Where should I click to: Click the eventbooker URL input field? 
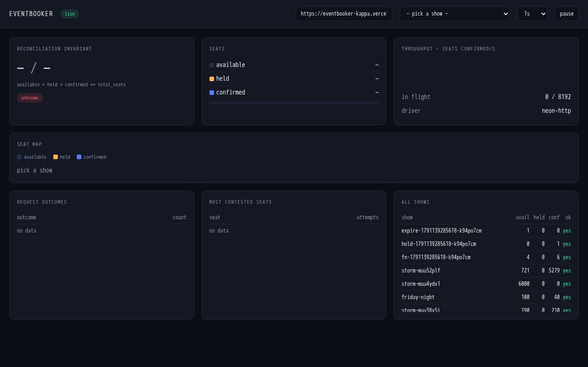[344, 14]
